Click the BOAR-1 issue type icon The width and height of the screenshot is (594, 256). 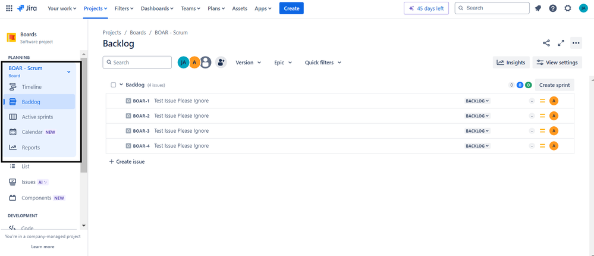128,101
